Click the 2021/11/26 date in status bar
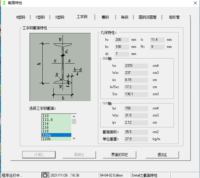The height and width of the screenshot is (178, 200). click(59, 175)
